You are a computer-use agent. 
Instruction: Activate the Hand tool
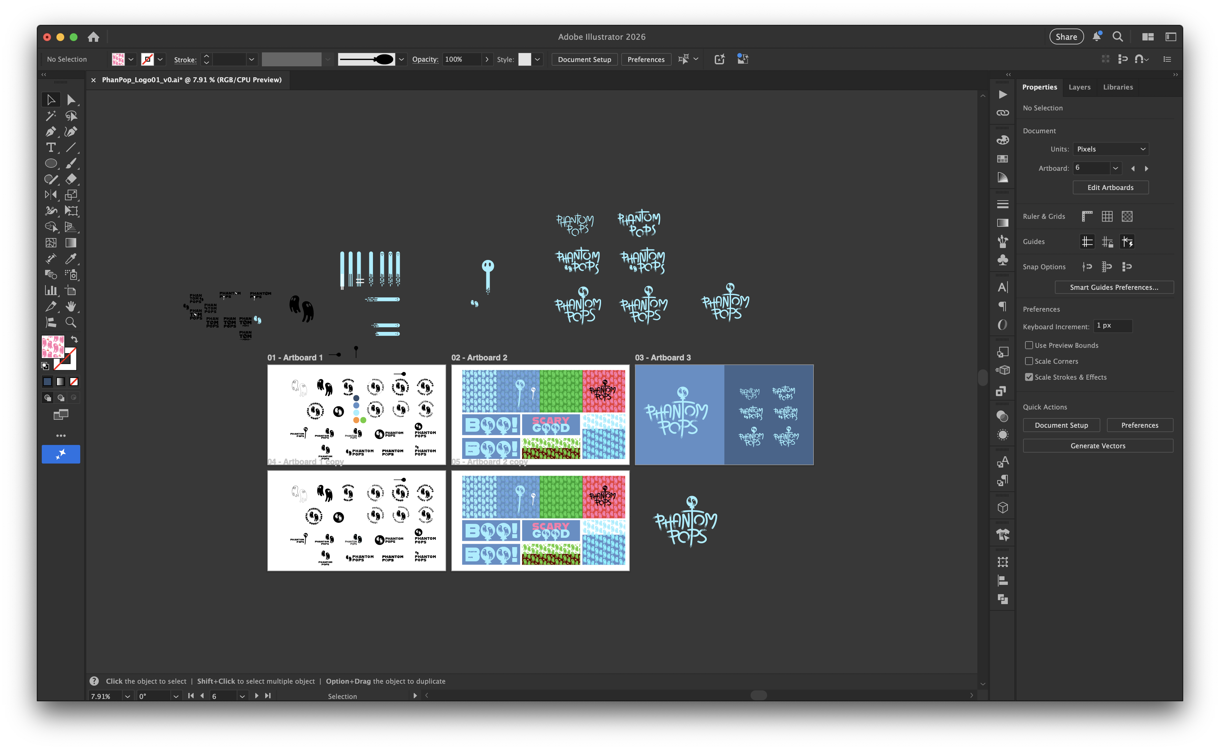71,306
